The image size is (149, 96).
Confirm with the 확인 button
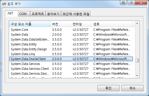coord(109,88)
